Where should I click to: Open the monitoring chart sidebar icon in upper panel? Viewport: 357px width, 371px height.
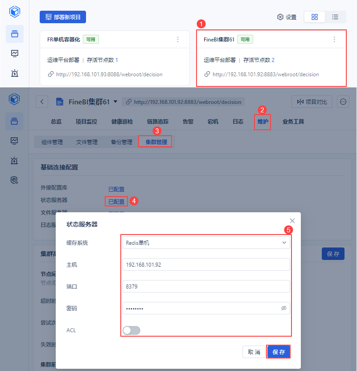[15, 54]
